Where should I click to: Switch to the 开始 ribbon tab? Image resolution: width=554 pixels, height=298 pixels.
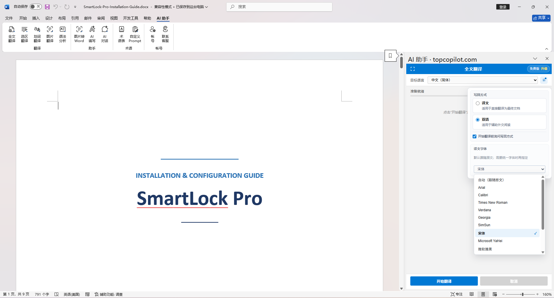[23, 18]
